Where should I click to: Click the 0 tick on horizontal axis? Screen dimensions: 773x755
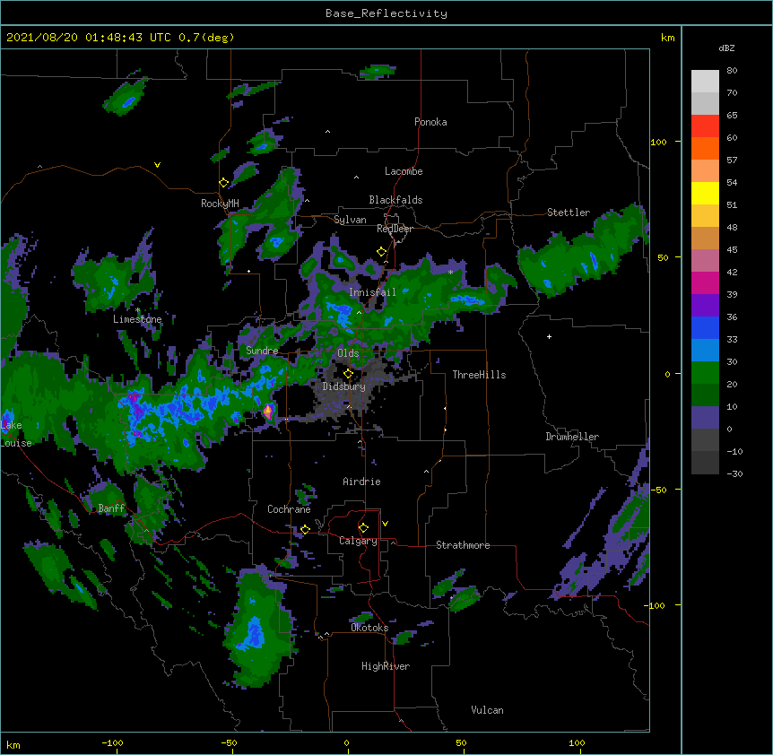pyautogui.click(x=346, y=742)
